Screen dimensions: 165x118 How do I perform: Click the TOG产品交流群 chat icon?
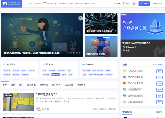[x=124, y=83]
